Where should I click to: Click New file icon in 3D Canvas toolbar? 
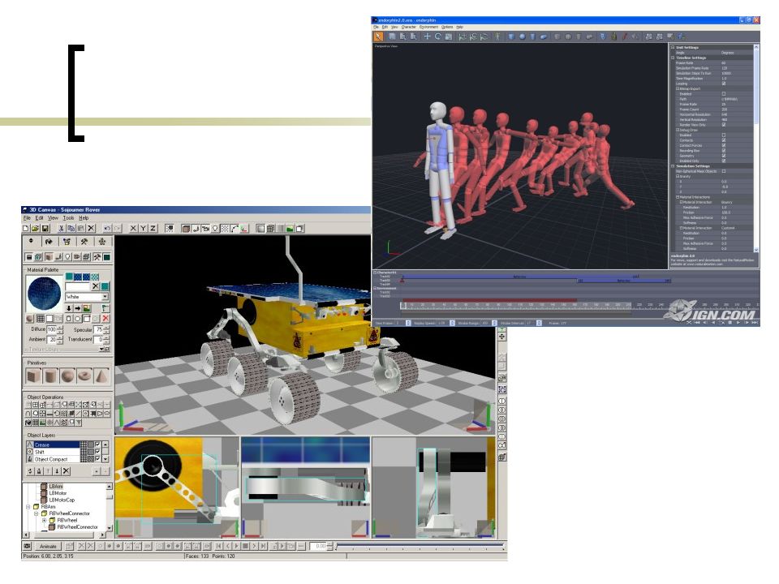(26, 229)
